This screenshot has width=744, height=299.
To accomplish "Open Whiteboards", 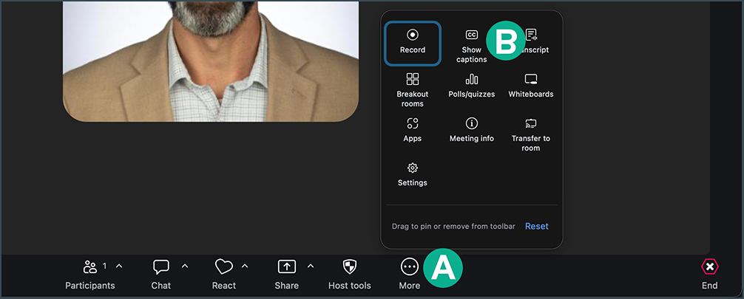I will pyautogui.click(x=530, y=86).
